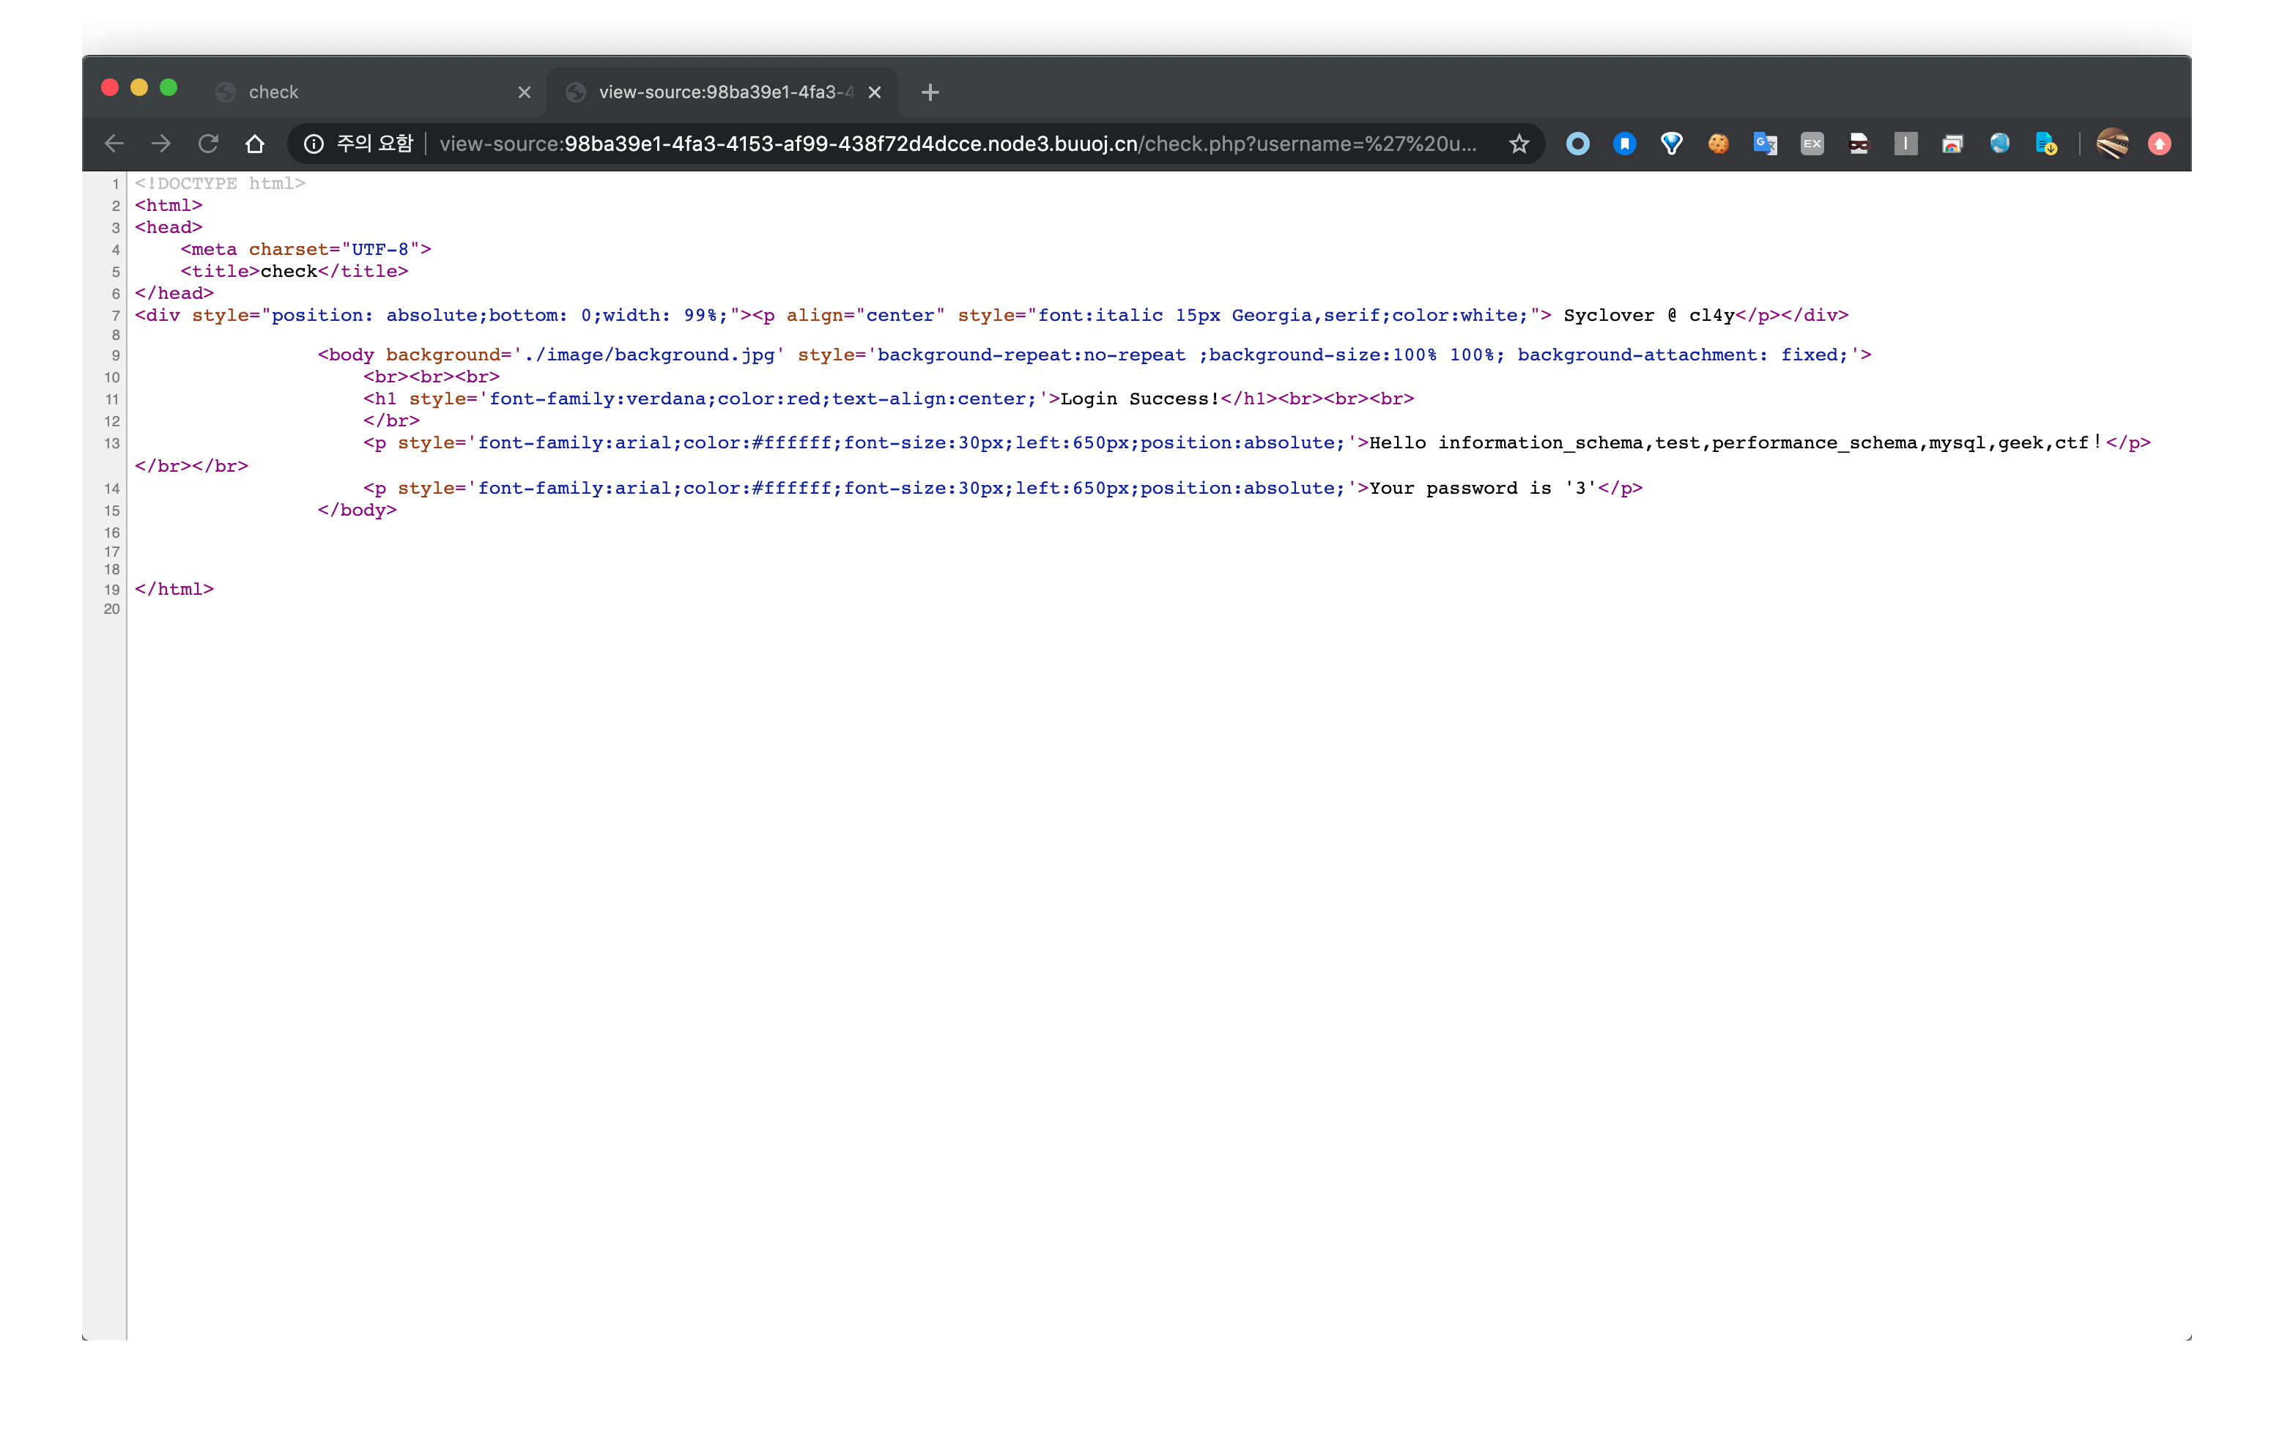Open the blue funnel diamond extension
2274x1449 pixels.
pos(1670,144)
